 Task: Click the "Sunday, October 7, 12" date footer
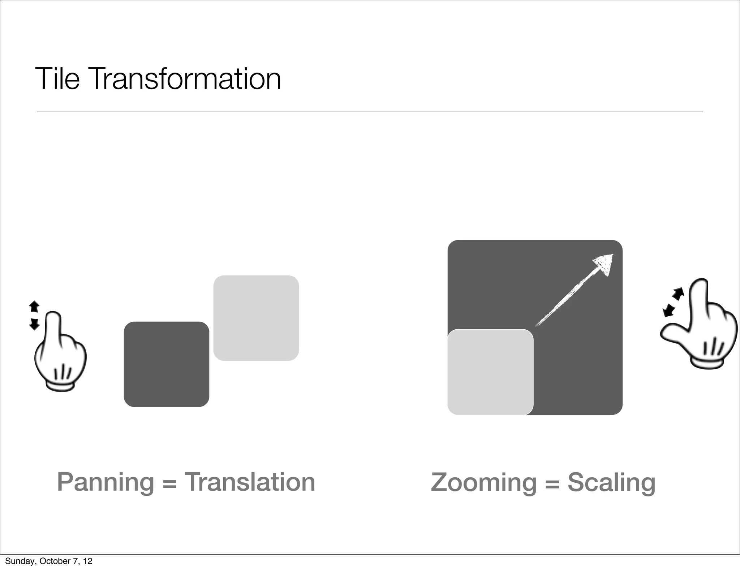click(x=49, y=561)
